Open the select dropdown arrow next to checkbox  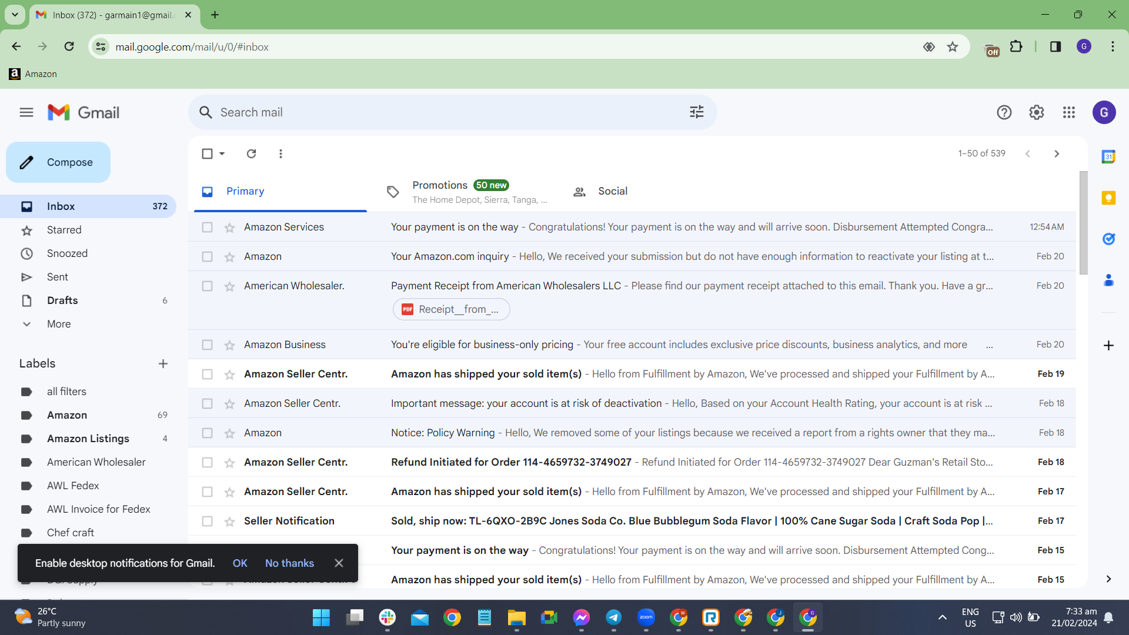tap(222, 153)
